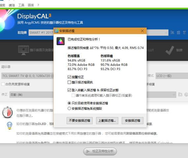Screen dimensions: 188x158
Task: Click the 安裝描述檔 button
Action: (133, 121)
